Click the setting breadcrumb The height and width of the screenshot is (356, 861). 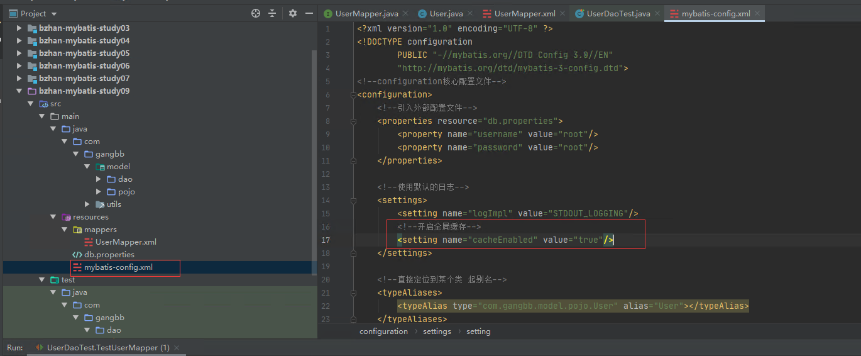point(478,331)
